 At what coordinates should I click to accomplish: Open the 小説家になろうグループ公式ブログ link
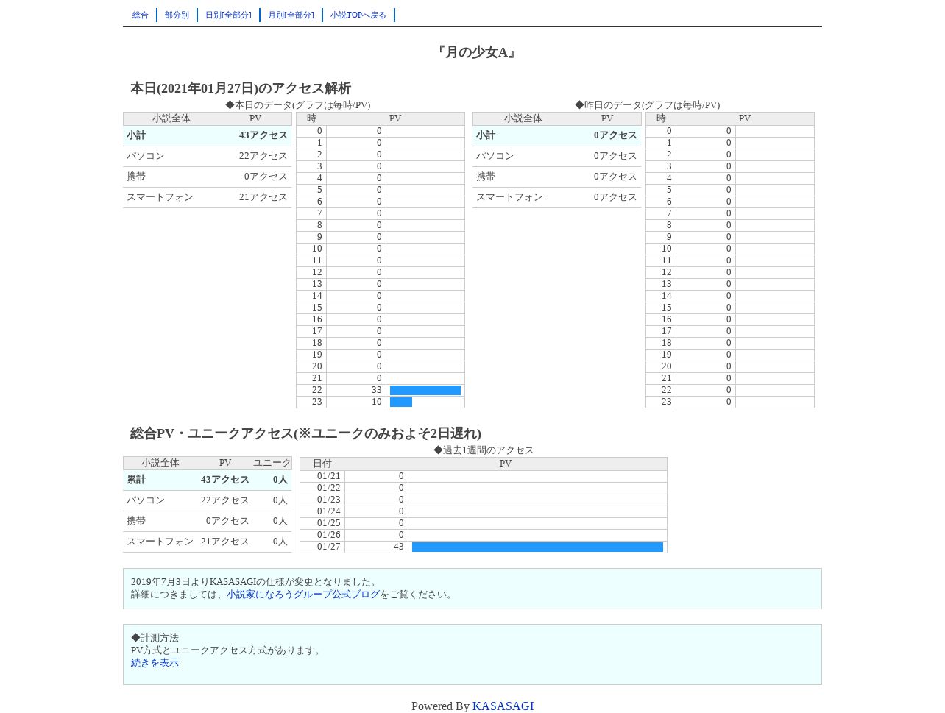pos(303,595)
